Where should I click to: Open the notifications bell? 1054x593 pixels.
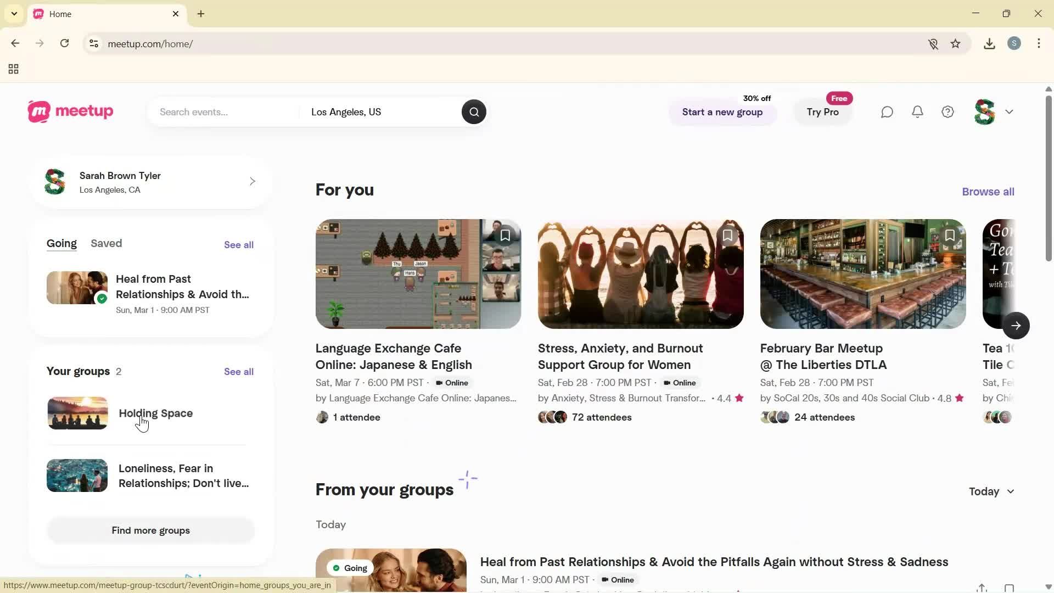pyautogui.click(x=917, y=112)
